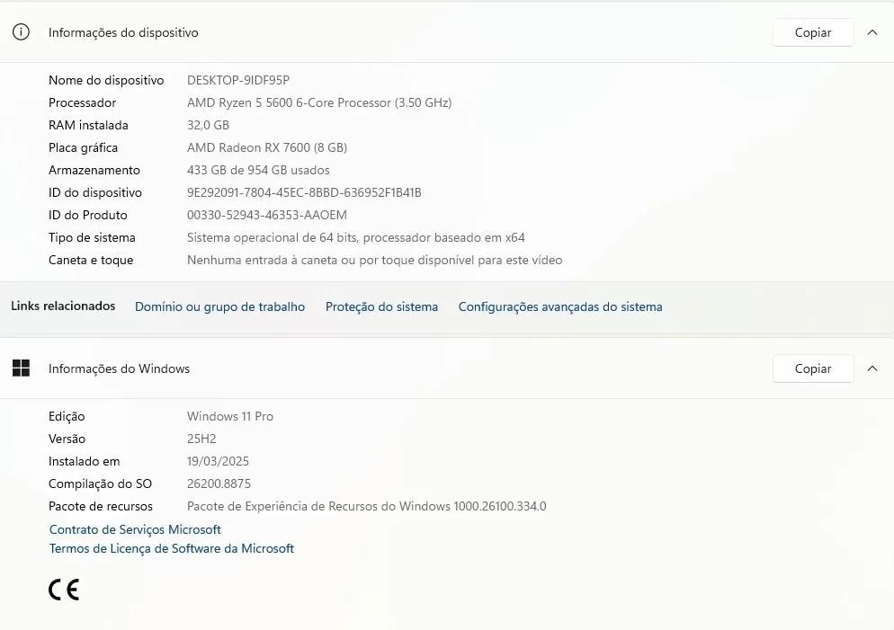This screenshot has width=894, height=630.
Task: Click the RAM instalada label
Action: (88, 125)
